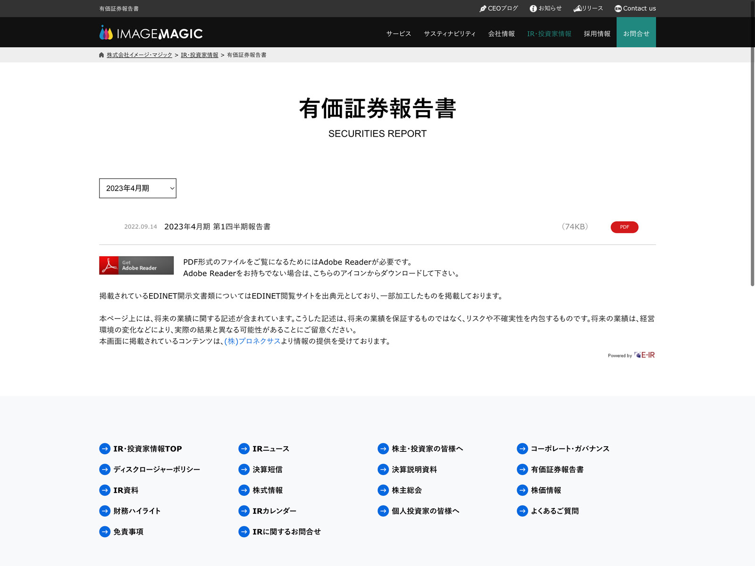Click IR・投資家情報 breadcrumb link
The width and height of the screenshot is (755, 566).
(x=200, y=55)
